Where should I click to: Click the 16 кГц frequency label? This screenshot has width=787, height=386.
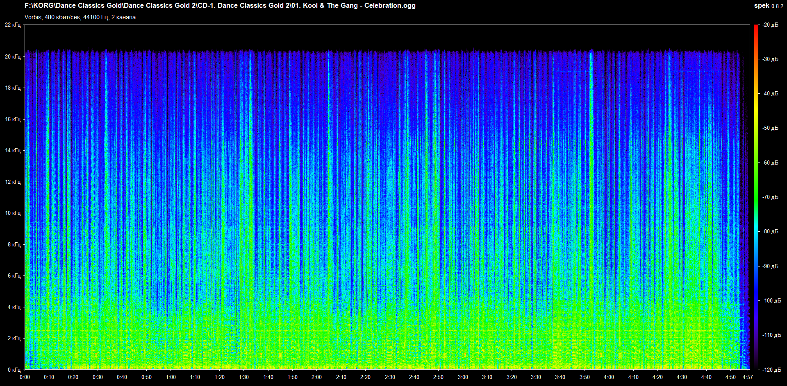coord(13,119)
